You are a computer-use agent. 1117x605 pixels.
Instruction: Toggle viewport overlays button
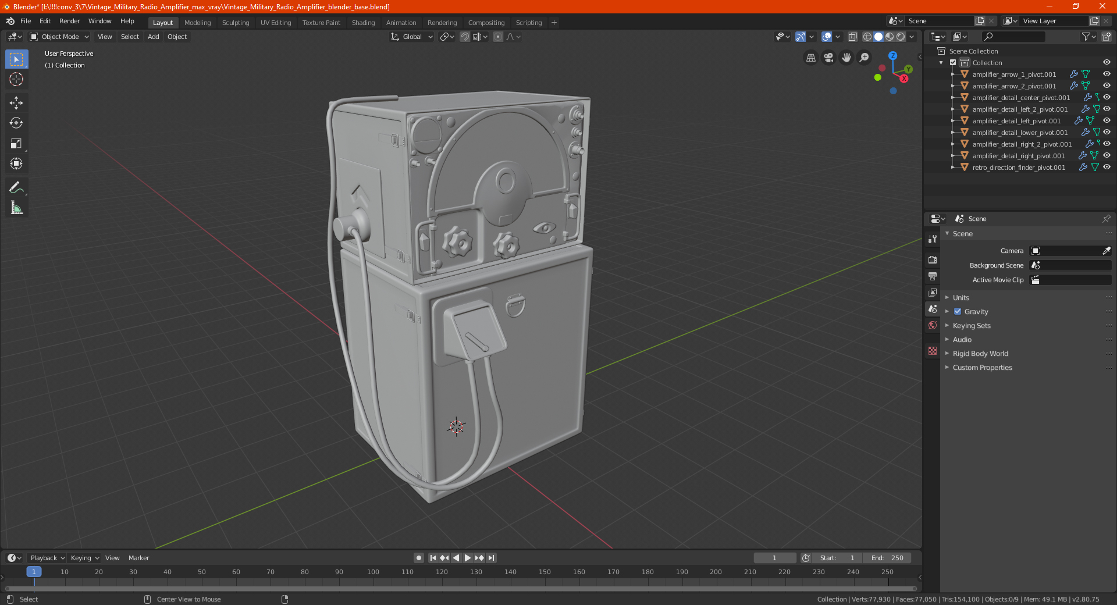click(x=827, y=37)
